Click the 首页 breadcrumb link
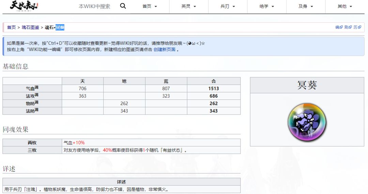The height and width of the screenshot is (194, 368). 11,27
